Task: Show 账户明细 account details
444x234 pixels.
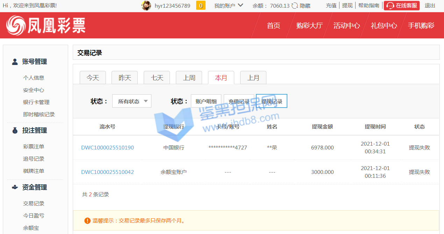Action: coord(206,101)
